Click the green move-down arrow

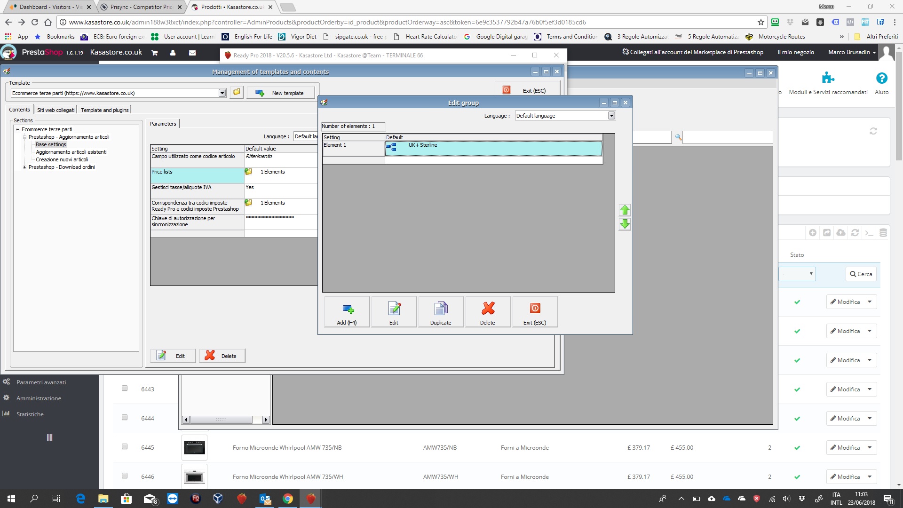[625, 224]
